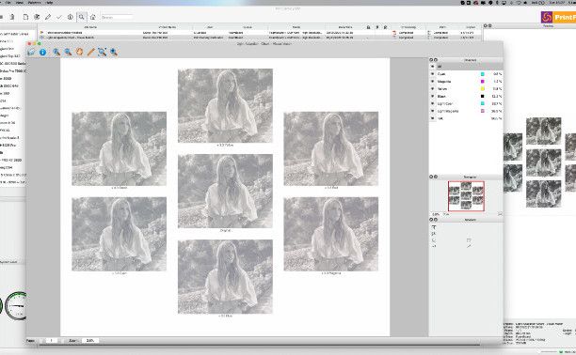Toggle visibility of the Cyan channel
576x355 pixels.
[x=432, y=74]
